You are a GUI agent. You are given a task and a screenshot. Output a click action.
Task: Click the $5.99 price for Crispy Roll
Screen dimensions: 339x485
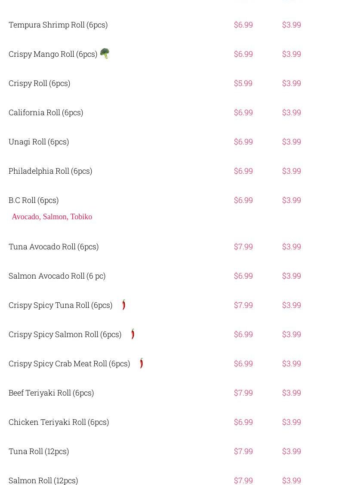(x=243, y=83)
